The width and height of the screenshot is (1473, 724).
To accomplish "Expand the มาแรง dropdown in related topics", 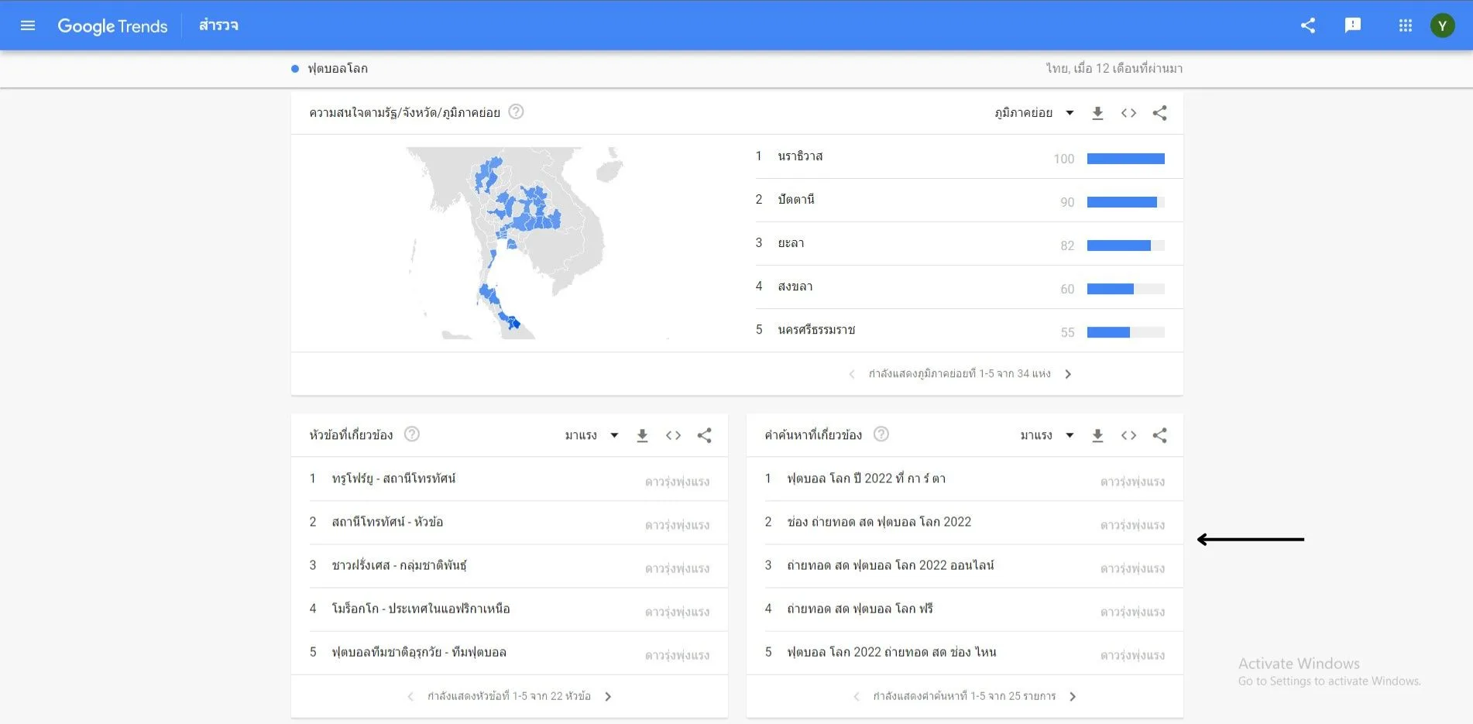I will pyautogui.click(x=592, y=435).
